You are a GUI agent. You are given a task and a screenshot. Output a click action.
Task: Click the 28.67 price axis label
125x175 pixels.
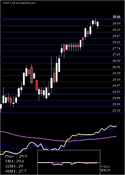click(116, 36)
